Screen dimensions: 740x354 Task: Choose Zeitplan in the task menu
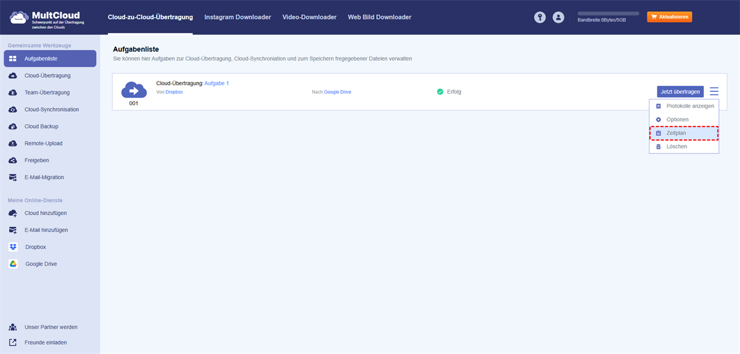(x=684, y=133)
